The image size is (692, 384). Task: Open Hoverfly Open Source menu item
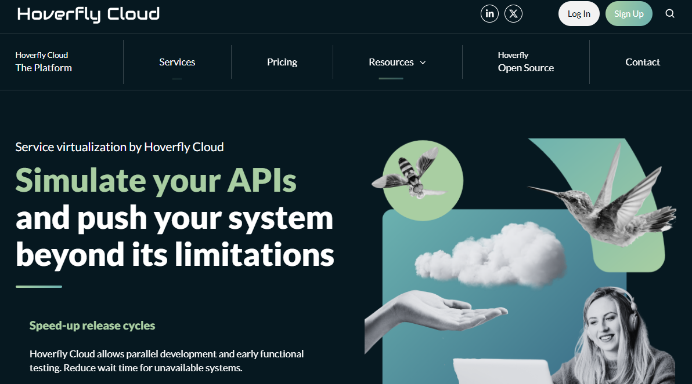coord(525,61)
